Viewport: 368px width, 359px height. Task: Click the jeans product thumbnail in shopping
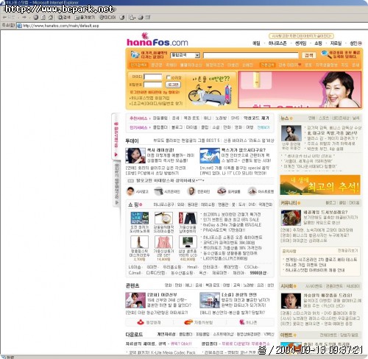188,218
